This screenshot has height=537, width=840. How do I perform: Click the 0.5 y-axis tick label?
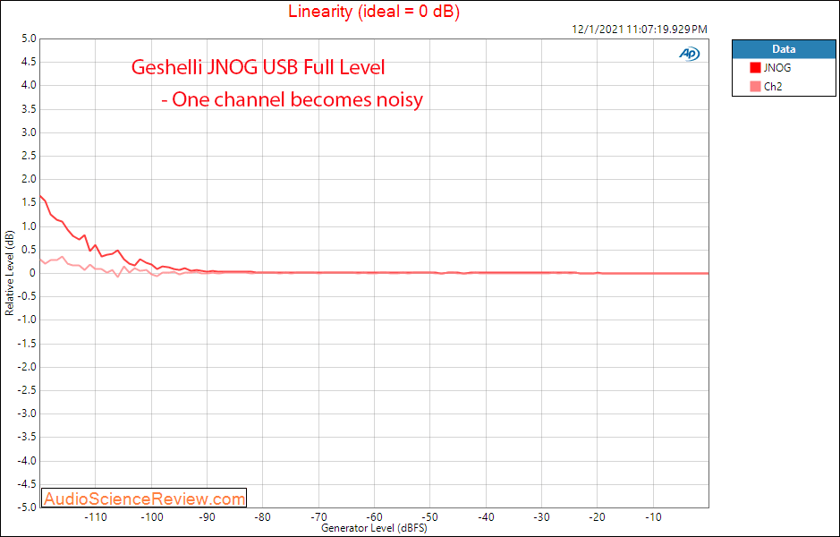(30, 250)
